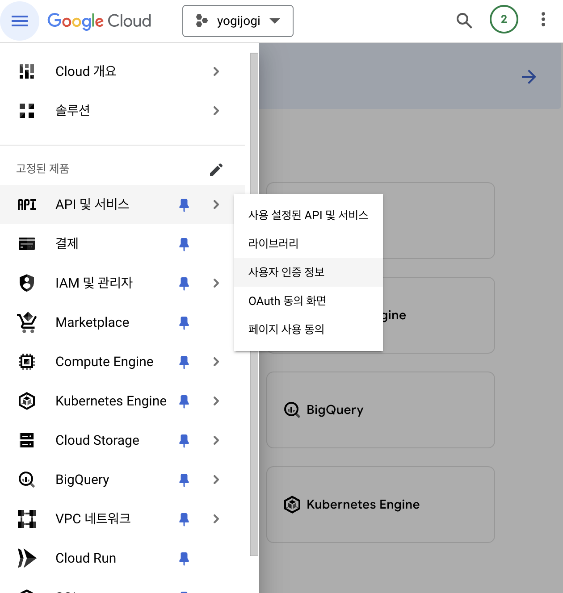This screenshot has height=593, width=563.
Task: Click the blue arrow at top right
Action: (x=529, y=77)
